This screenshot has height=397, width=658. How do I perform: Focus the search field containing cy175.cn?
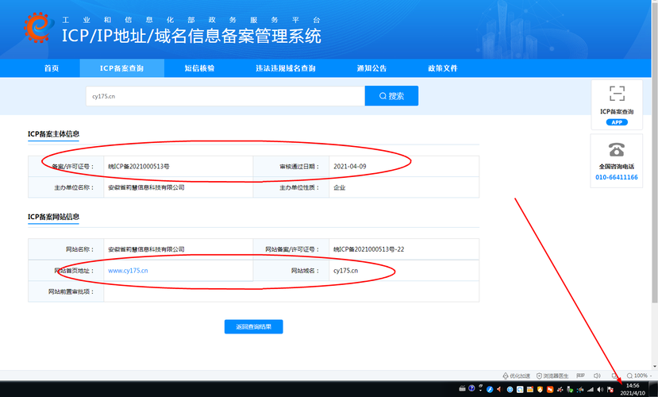pyautogui.click(x=225, y=96)
